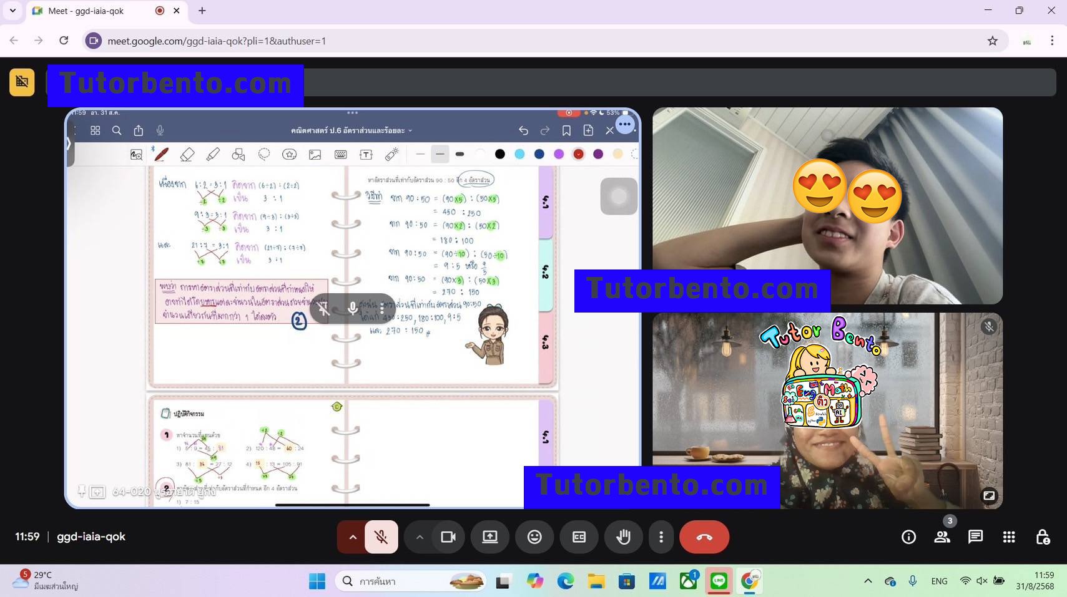Open the Windows Start menu
Image resolution: width=1067 pixels, height=597 pixels.
[x=317, y=581]
